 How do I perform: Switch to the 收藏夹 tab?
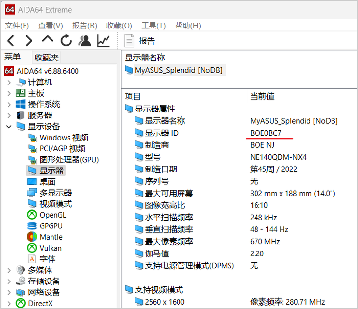pyautogui.click(x=47, y=57)
